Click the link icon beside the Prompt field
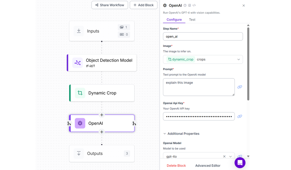The height and width of the screenshot is (170, 291). [240, 87]
